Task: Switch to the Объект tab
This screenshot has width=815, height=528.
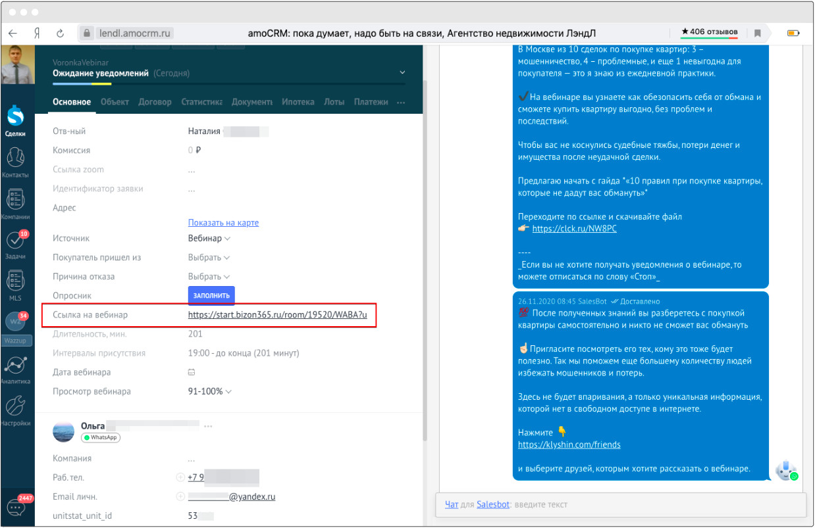Action: pos(115,102)
